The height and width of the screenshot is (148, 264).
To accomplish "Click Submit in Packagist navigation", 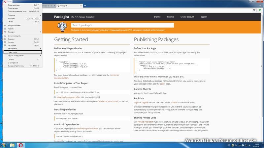I will click(x=170, y=17).
